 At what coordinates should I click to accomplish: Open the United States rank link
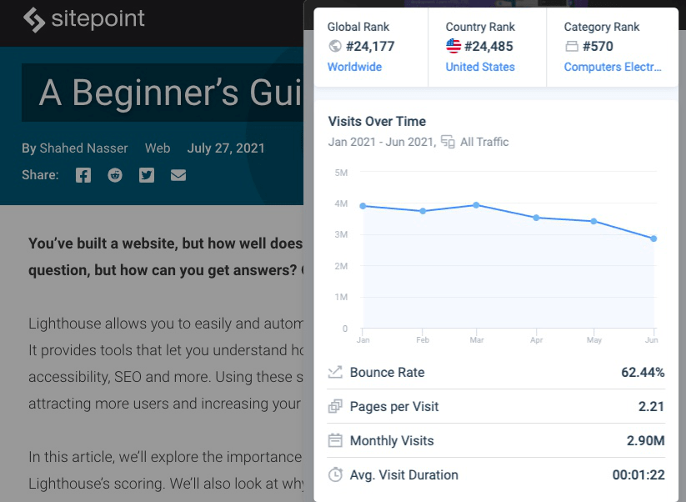click(x=480, y=67)
